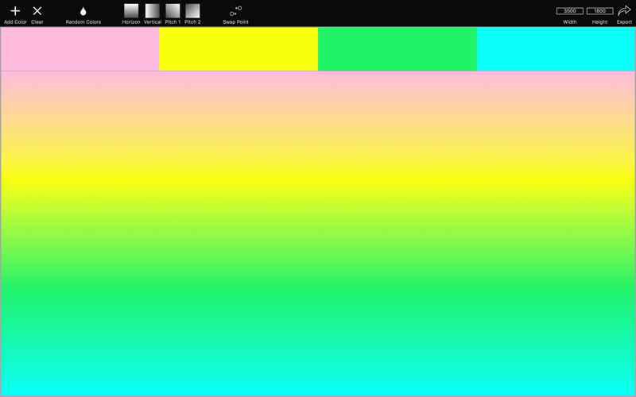The height and width of the screenshot is (397, 636).
Task: Choose the Pitch 2 gradient angle
Action: click(x=192, y=11)
